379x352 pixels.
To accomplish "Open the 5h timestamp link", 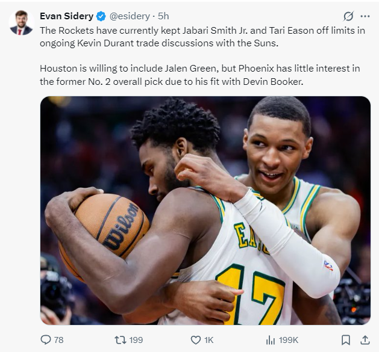I will (163, 16).
